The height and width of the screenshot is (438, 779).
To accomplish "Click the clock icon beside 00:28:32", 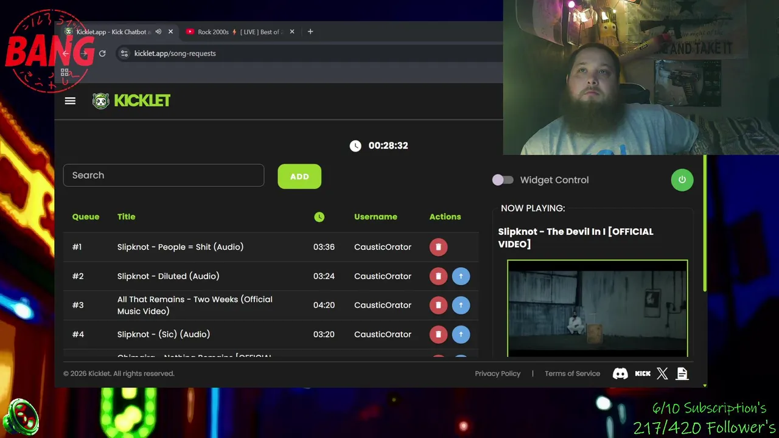I will point(355,145).
